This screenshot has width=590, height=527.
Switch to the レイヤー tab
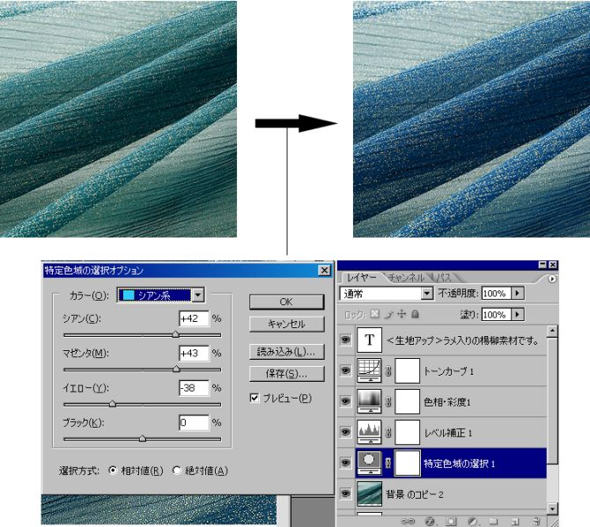tap(361, 277)
